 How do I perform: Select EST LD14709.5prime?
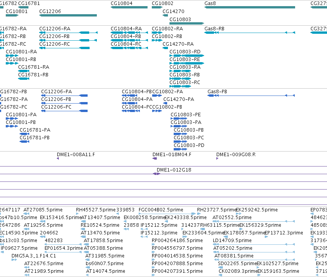click(254, 244)
